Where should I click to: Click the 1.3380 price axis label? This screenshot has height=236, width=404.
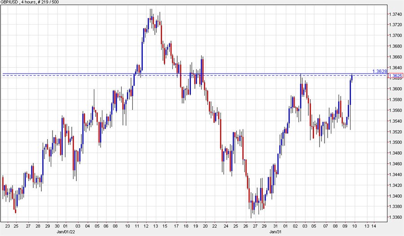pyautogui.click(x=395, y=207)
